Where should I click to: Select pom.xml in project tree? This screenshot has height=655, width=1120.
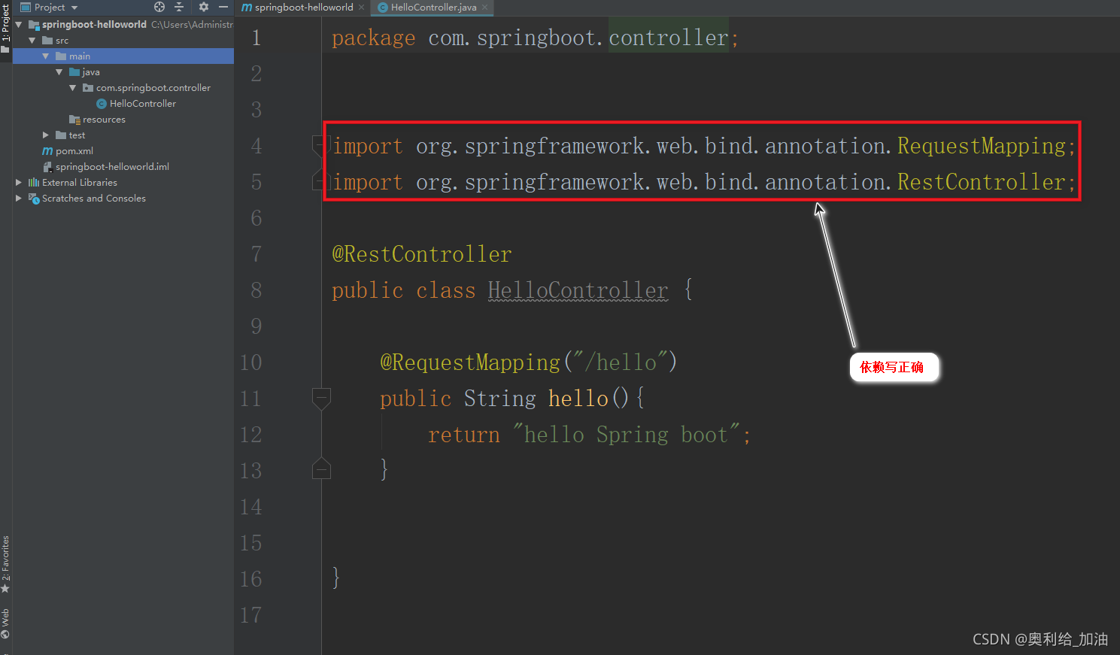[74, 151]
